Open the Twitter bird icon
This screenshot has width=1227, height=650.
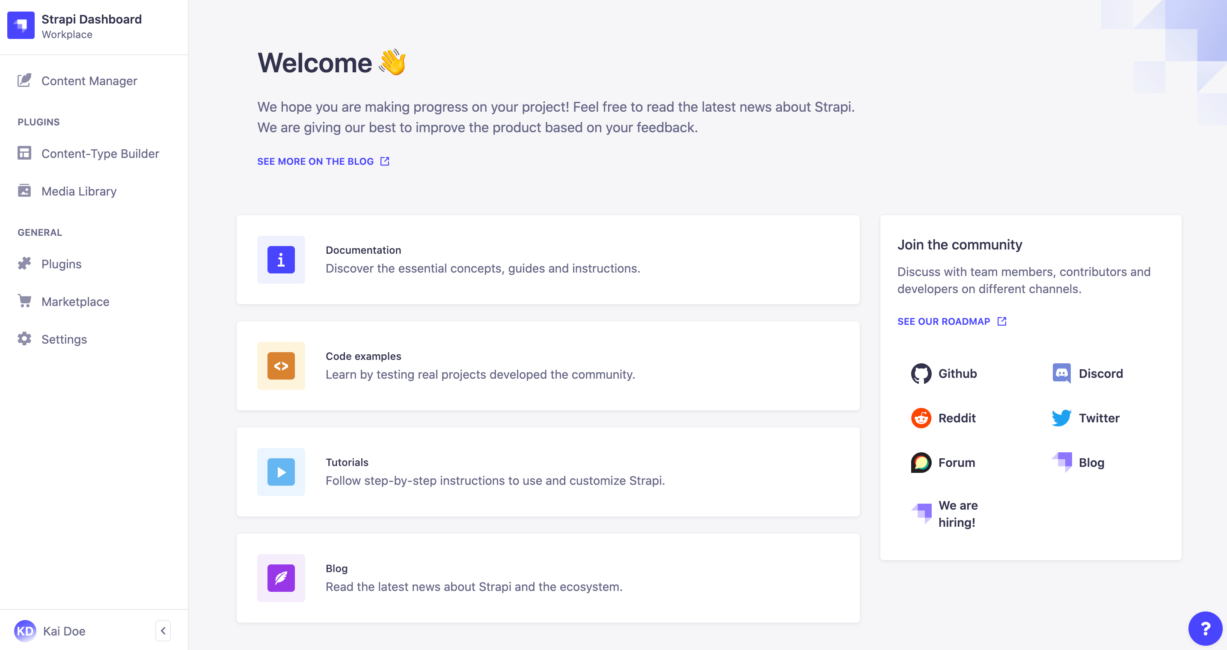[x=1062, y=418]
